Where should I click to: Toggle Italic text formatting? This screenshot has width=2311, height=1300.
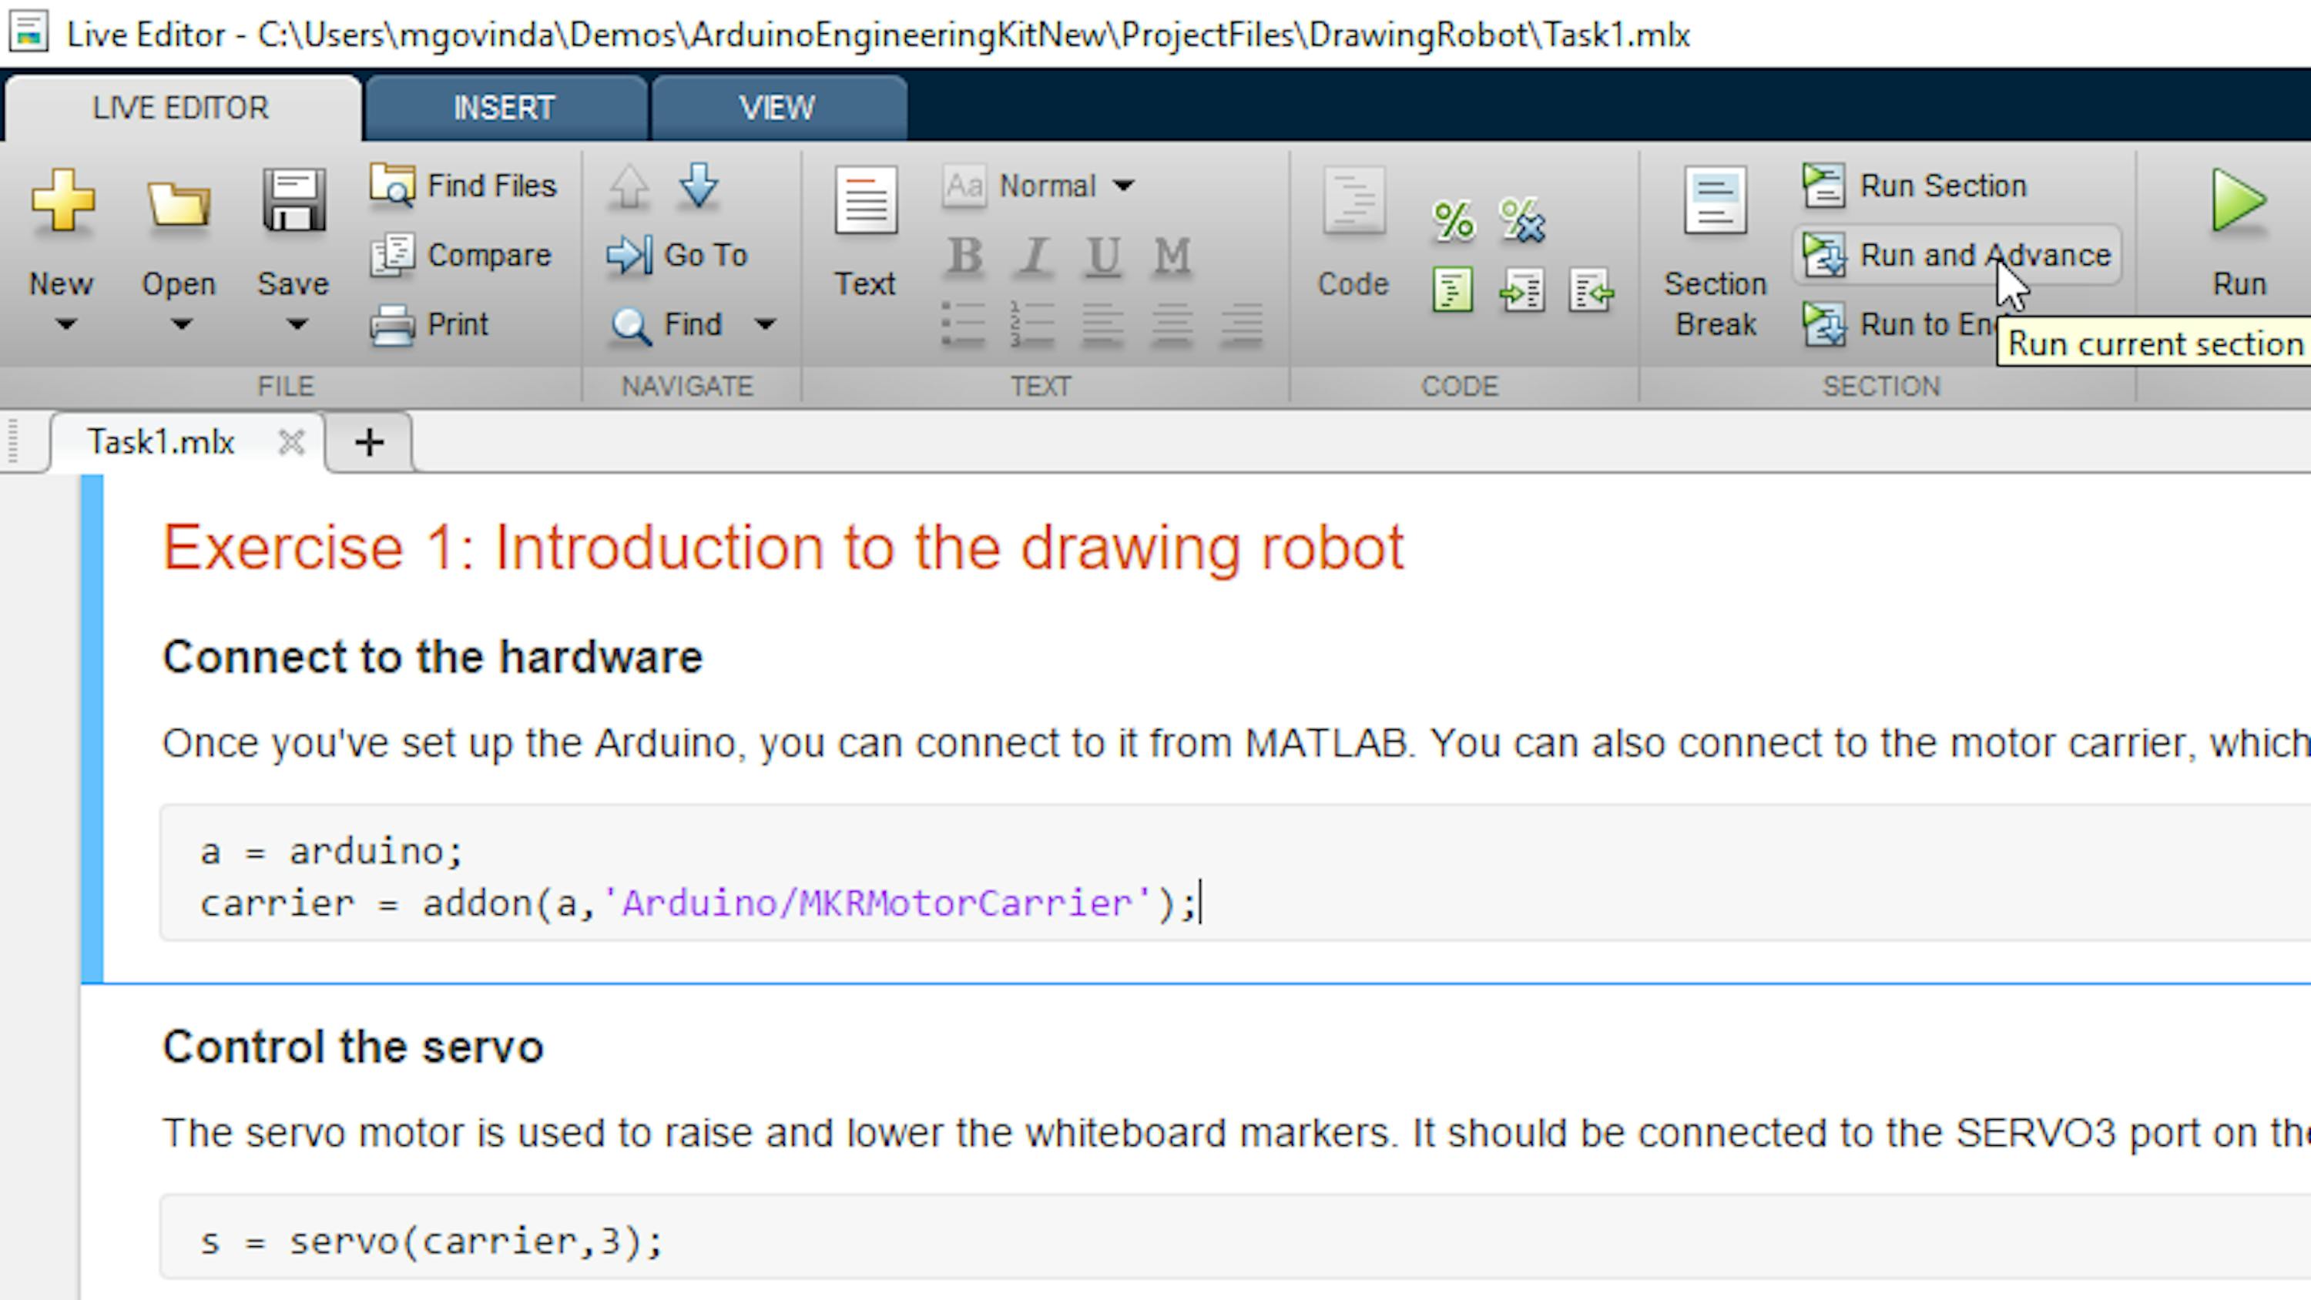pyautogui.click(x=1034, y=256)
